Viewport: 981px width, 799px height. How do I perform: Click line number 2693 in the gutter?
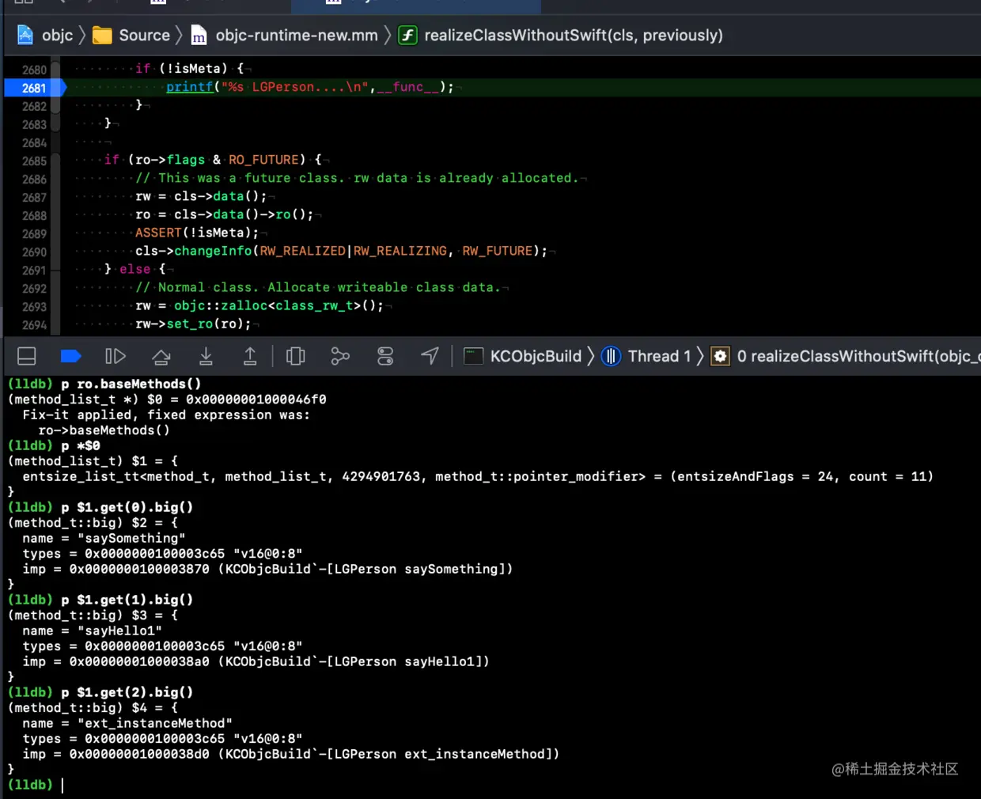35,307
